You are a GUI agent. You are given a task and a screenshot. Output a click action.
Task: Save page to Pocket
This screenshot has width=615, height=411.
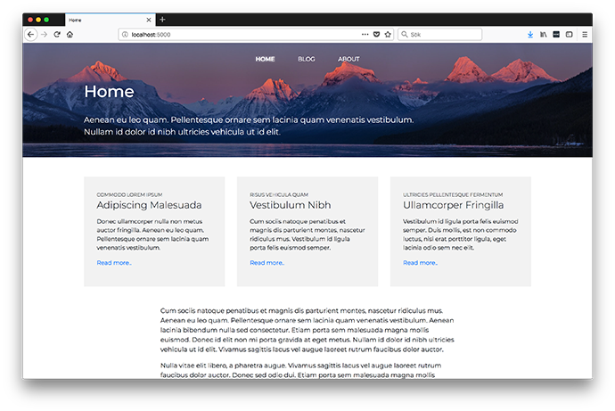[x=377, y=34]
